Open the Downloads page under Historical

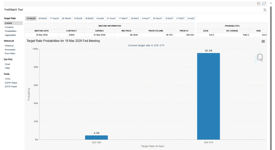pyautogui.click(x=10, y=50)
